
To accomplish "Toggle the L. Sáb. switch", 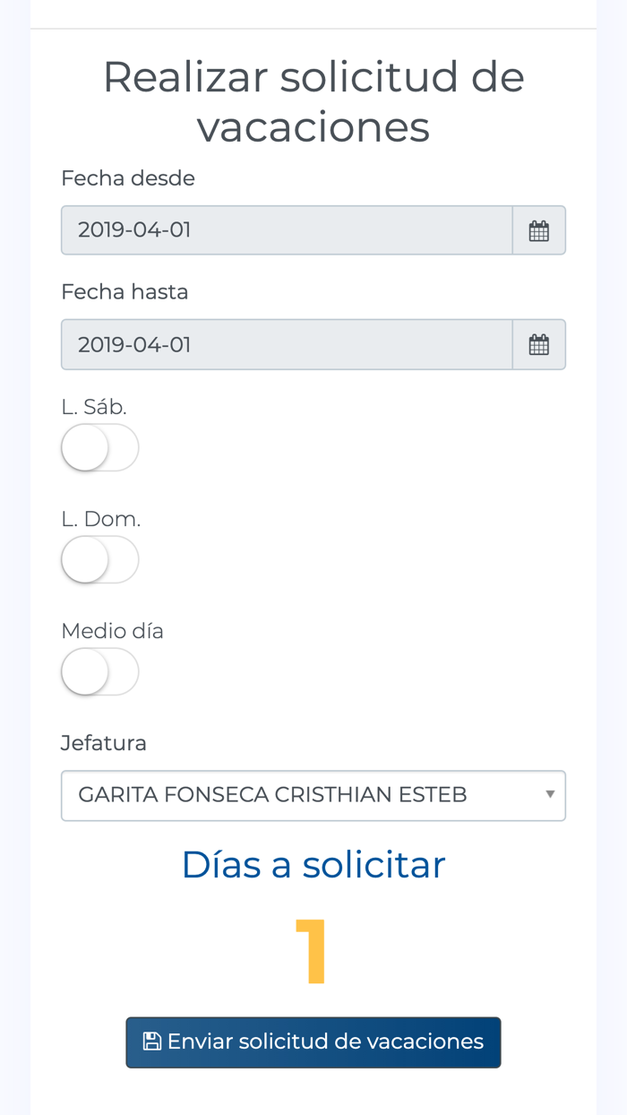I will (x=99, y=447).
